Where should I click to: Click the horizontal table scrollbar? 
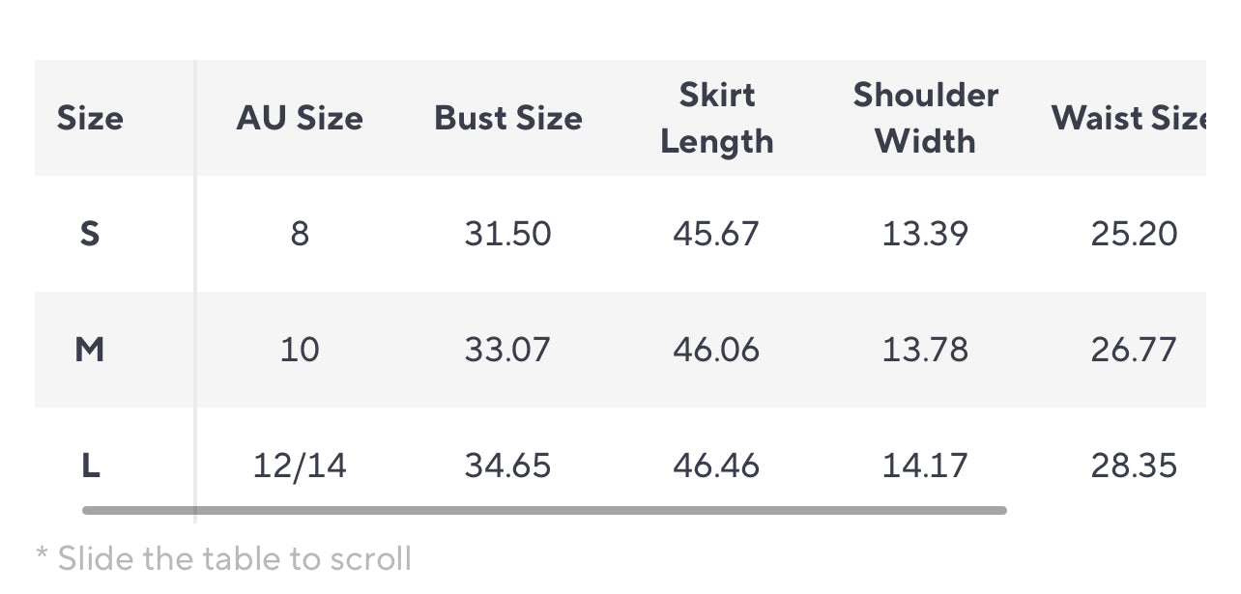(x=544, y=510)
